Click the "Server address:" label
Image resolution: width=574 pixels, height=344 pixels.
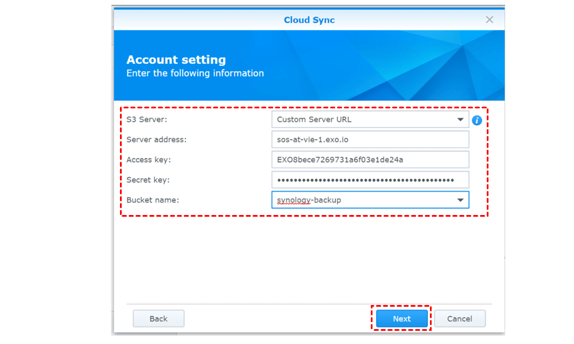pyautogui.click(x=157, y=140)
